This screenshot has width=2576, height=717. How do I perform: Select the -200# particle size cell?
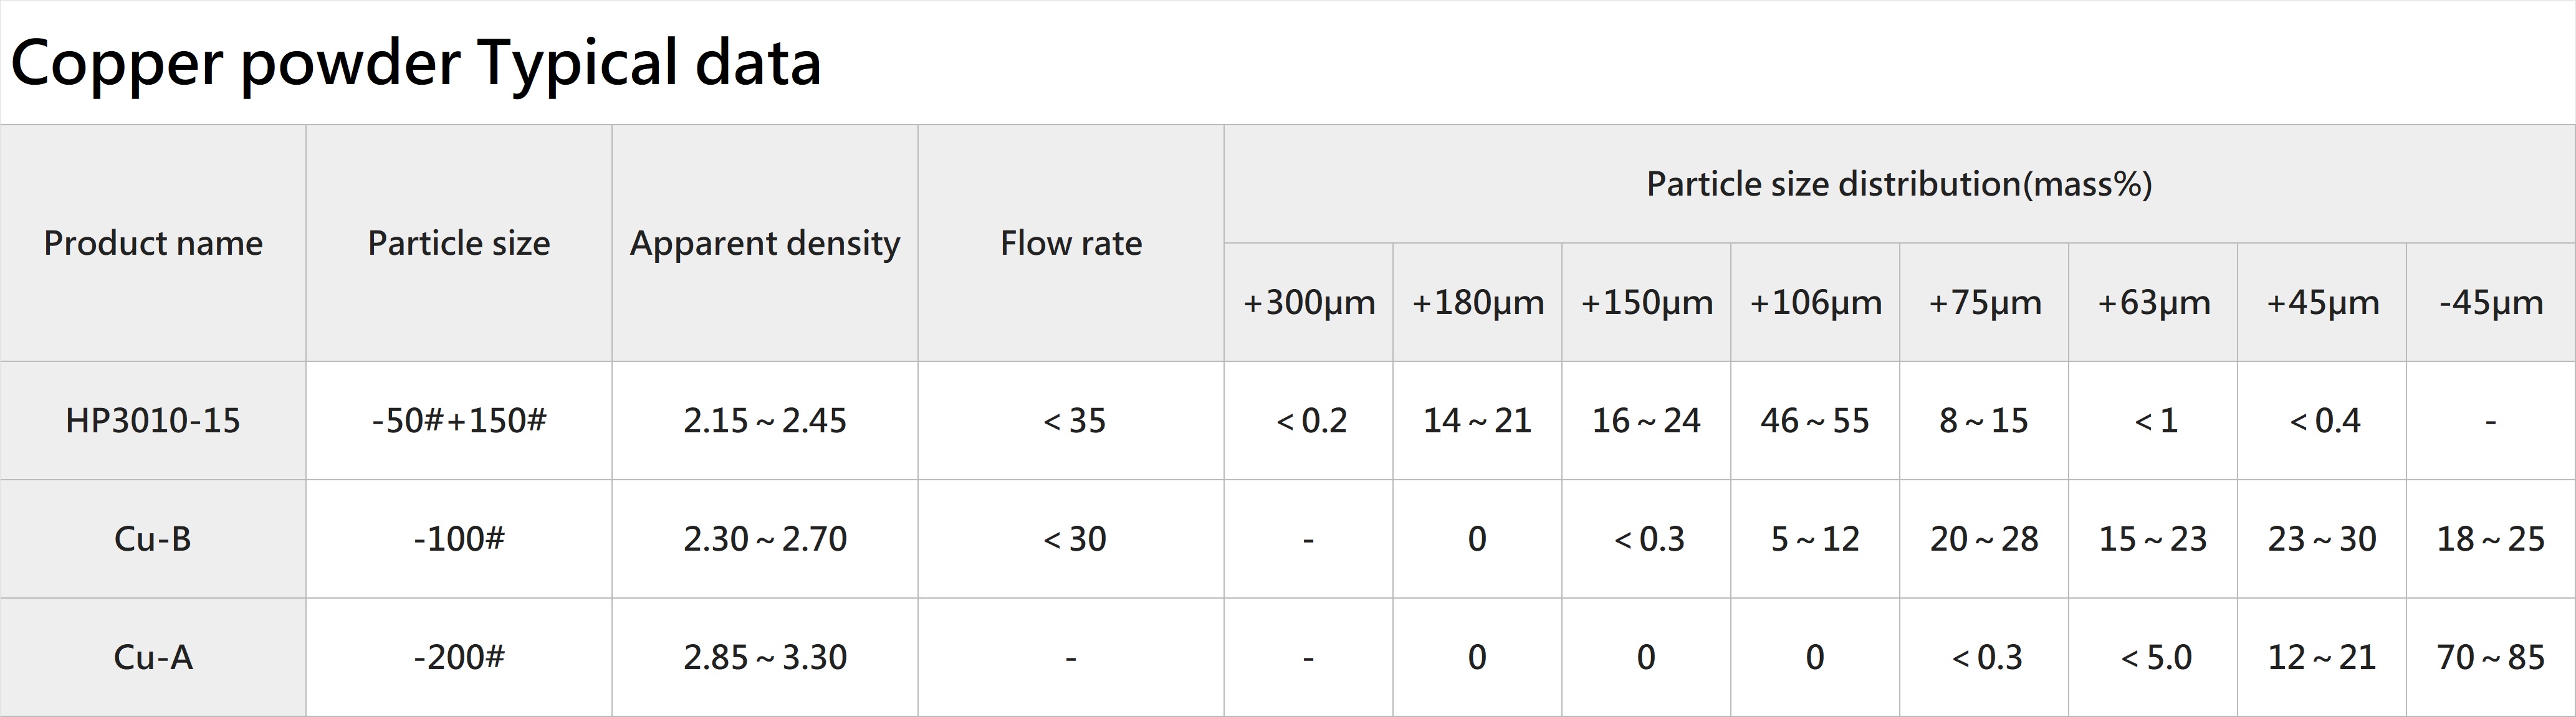[x=459, y=657]
